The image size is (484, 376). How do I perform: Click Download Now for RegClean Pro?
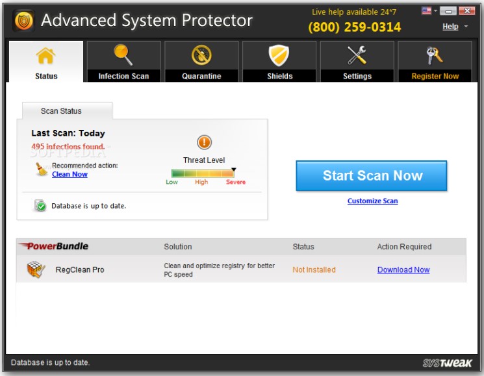[403, 269]
